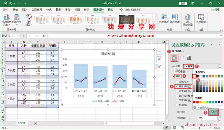Pick the white theme color swatch
The image size is (224, 130).
coord(194,76)
